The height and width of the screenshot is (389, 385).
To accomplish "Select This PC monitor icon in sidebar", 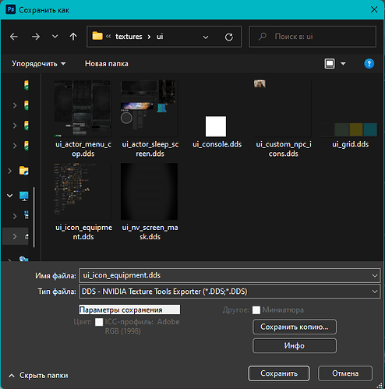I will (x=24, y=196).
